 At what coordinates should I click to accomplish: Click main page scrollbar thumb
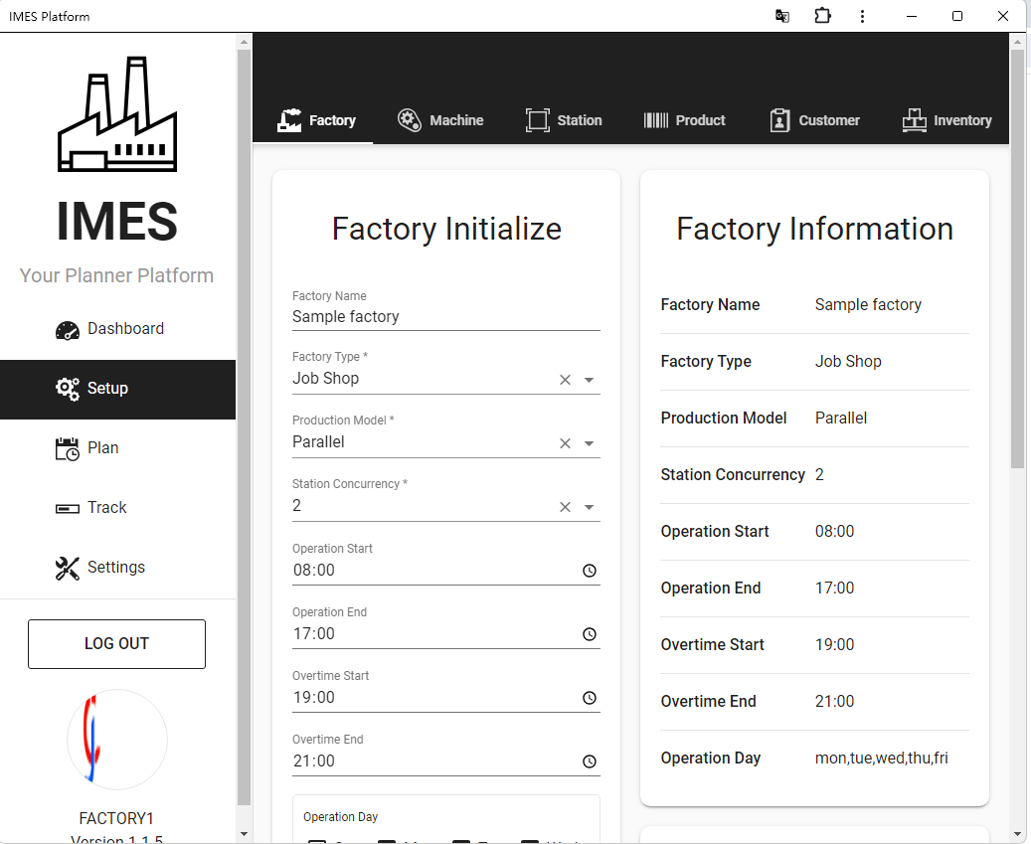[x=1017, y=258]
